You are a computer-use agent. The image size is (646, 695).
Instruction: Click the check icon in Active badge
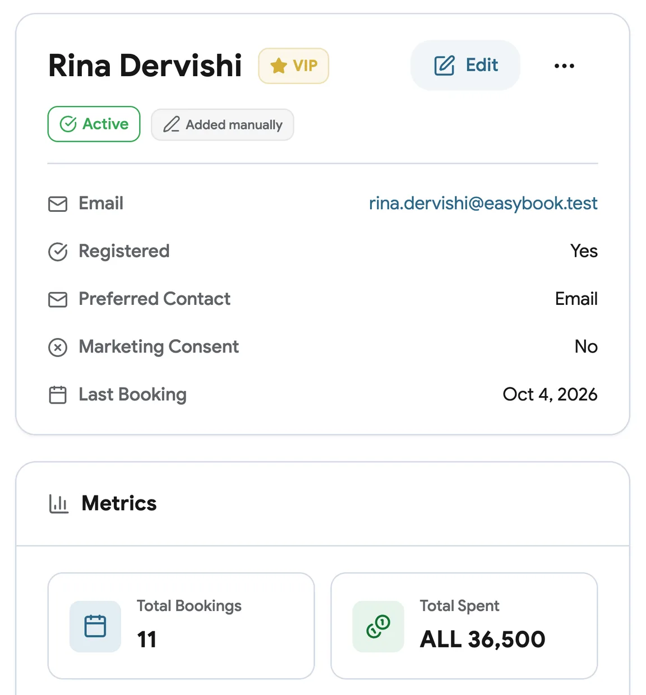[68, 124]
